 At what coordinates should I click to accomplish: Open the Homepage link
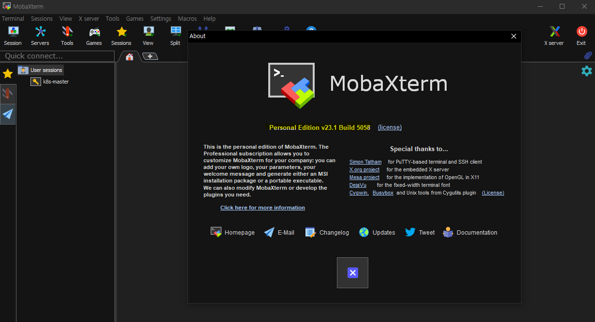coord(232,232)
